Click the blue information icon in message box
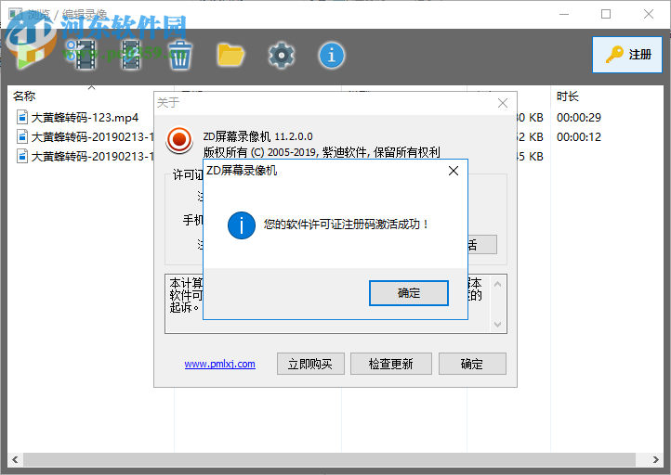Image resolution: width=671 pixels, height=475 pixels. click(x=242, y=225)
